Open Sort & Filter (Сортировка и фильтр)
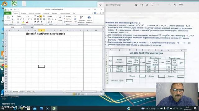 81,19
